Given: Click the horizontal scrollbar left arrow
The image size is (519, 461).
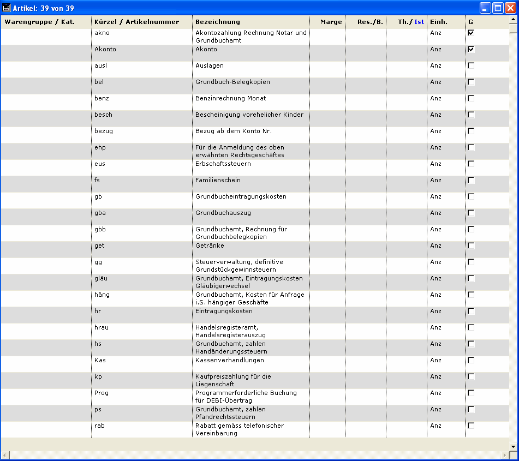Looking at the screenshot, I should [x=5, y=455].
